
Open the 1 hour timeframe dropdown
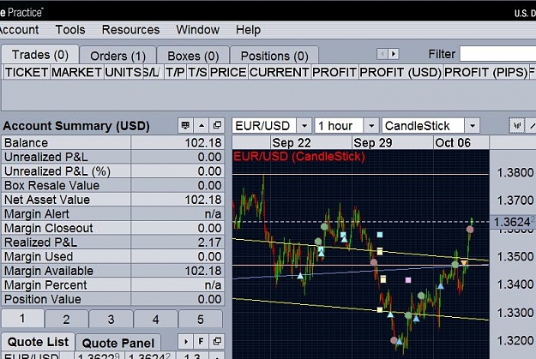point(371,126)
